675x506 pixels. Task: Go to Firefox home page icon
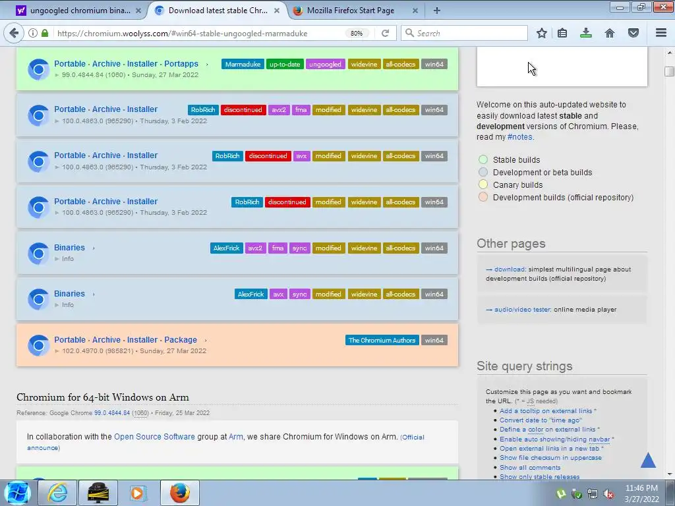[610, 33]
